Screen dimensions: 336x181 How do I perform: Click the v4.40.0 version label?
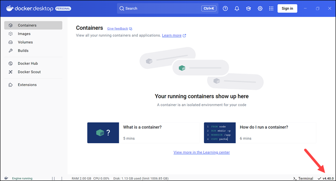tap(328, 178)
